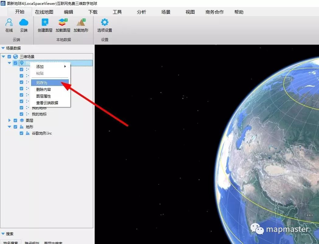Image resolution: width=319 pixels, height=244 pixels.
Task: Choose 图层属性 in the context menu
Action: click(x=50, y=96)
